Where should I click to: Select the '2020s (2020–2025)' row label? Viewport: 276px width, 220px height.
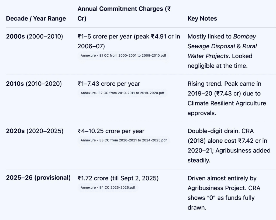click(34, 131)
